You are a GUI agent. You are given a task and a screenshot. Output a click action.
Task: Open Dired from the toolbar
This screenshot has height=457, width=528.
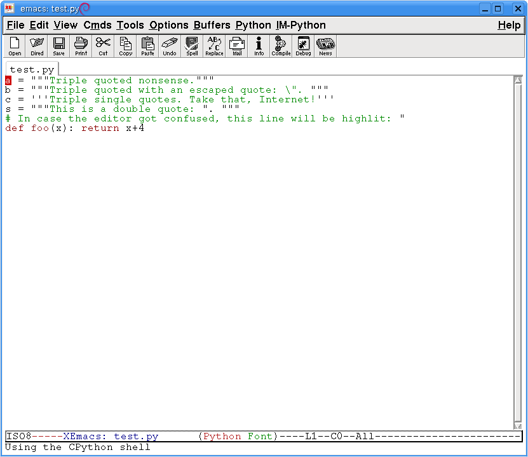click(x=37, y=46)
